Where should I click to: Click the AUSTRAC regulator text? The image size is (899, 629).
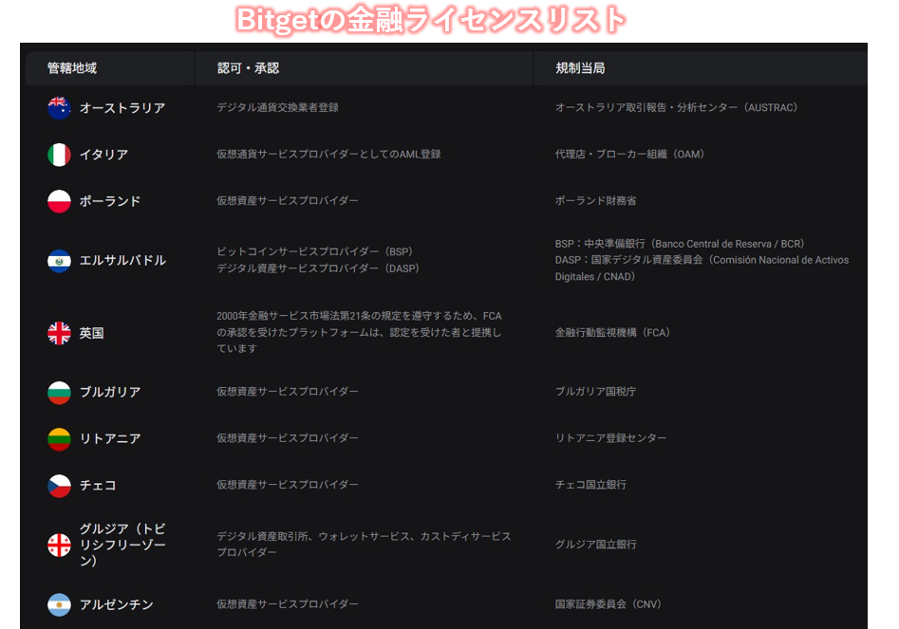[x=676, y=108]
